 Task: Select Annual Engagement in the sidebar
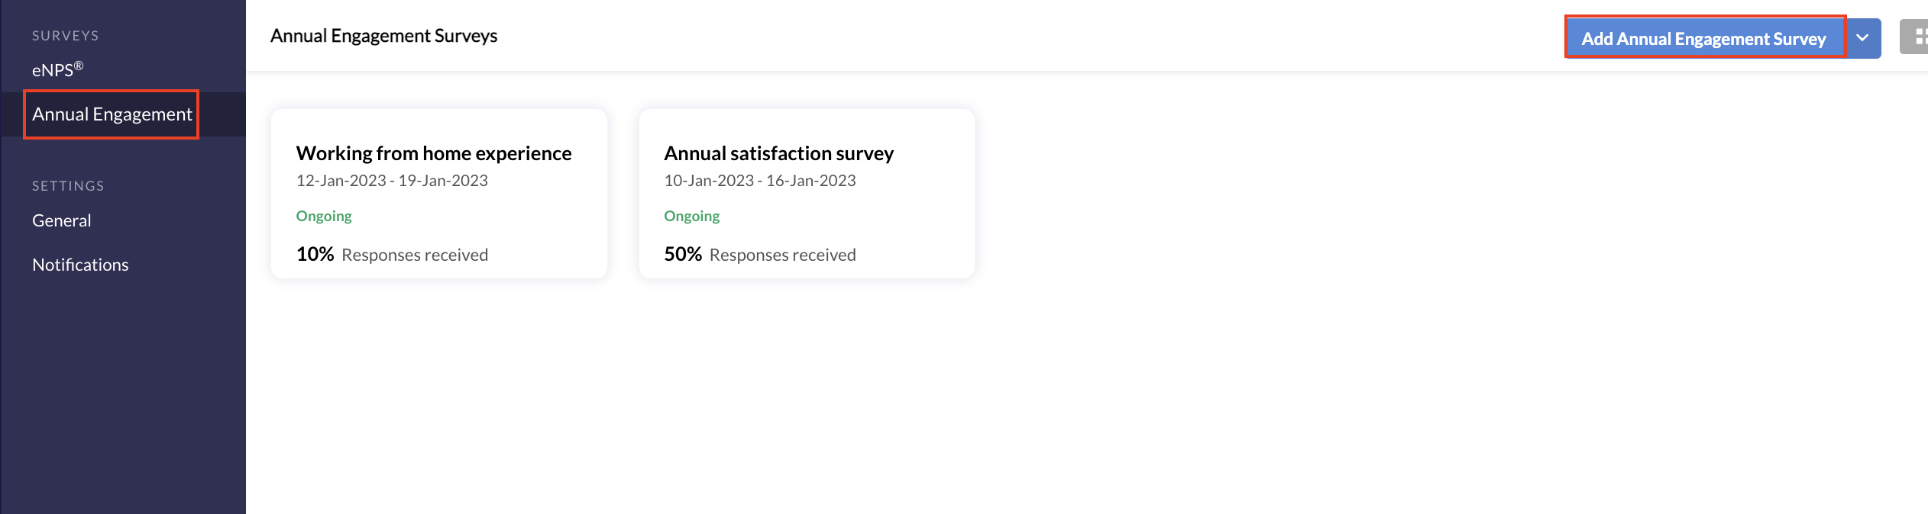112,114
